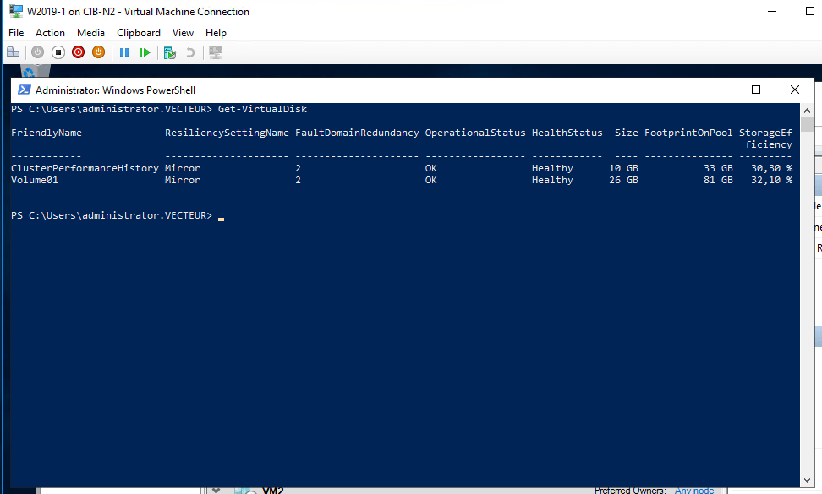Open the Action menu

click(x=50, y=33)
